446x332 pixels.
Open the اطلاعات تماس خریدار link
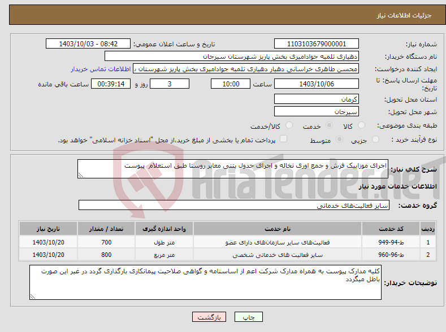pos(101,69)
